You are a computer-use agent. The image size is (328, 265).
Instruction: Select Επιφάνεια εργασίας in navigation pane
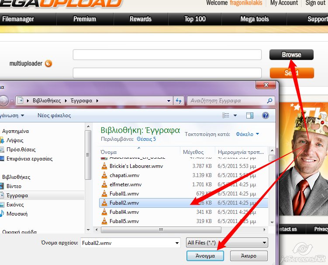[x=29, y=159]
